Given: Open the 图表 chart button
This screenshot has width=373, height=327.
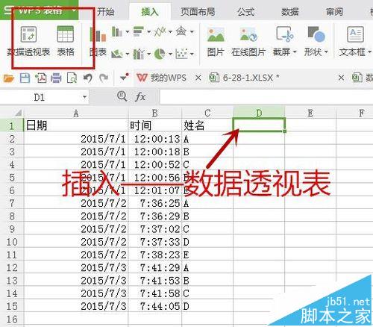Looking at the screenshot, I should pos(98,42).
